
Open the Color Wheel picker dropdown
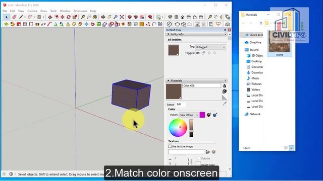click(188, 115)
